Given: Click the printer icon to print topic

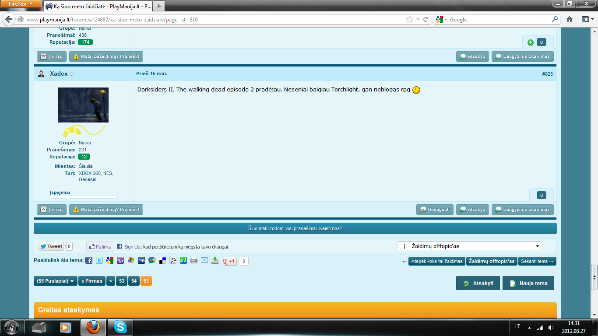Looking at the screenshot, I should point(194,260).
